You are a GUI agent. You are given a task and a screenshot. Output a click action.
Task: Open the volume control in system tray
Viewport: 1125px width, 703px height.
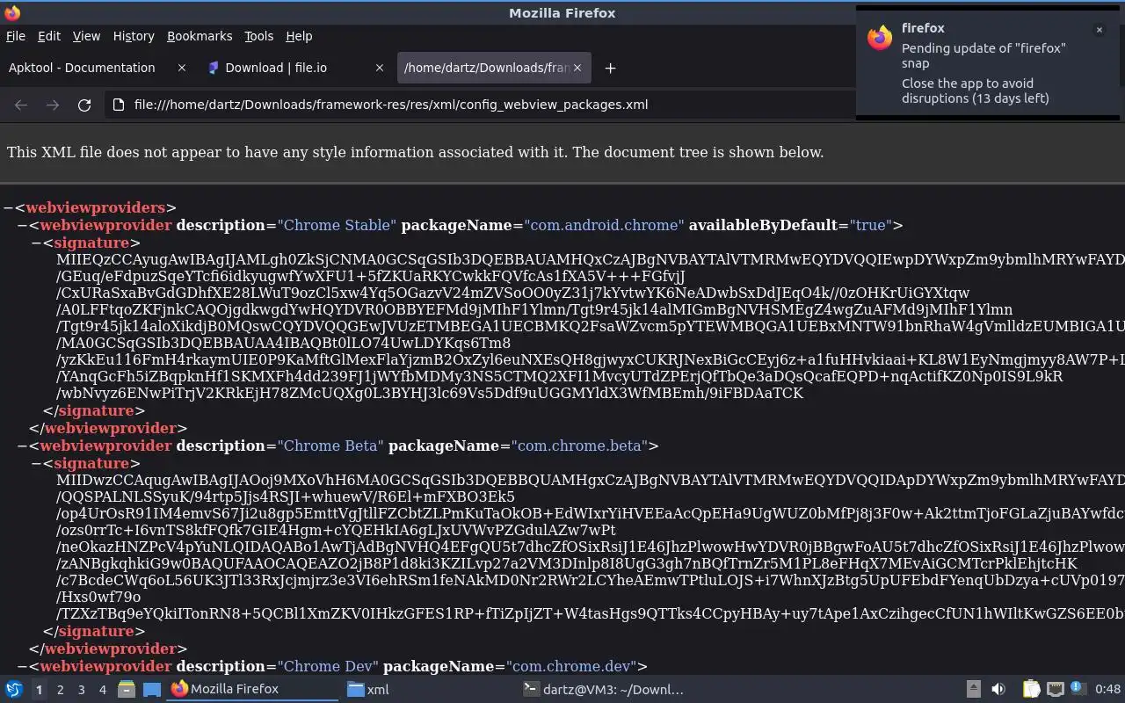tap(998, 689)
